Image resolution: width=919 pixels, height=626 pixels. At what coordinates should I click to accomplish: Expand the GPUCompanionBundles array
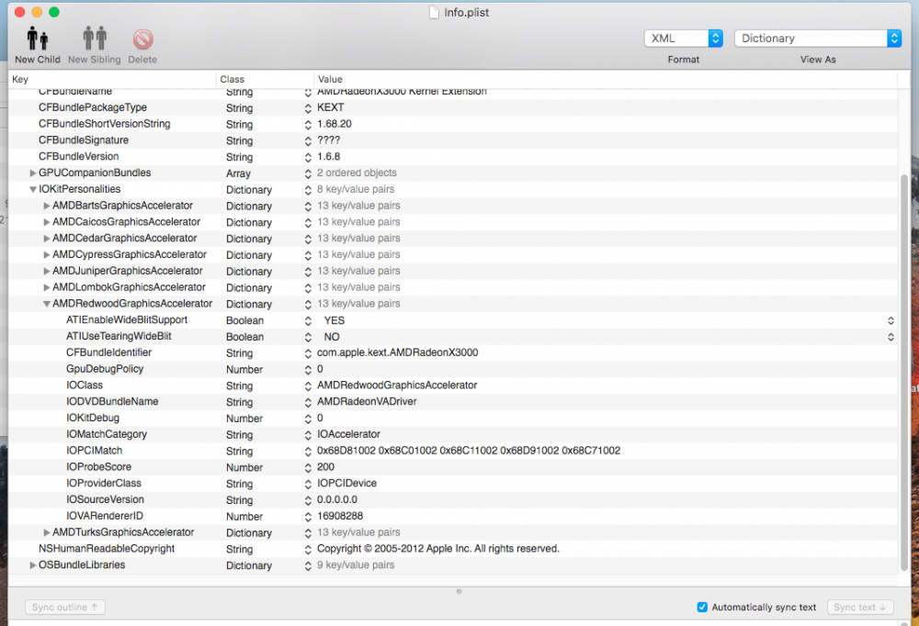point(33,173)
